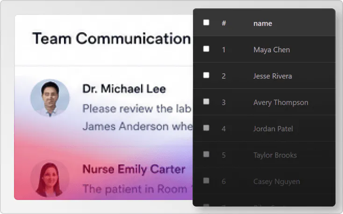Click the Team Communication heading
Screen dimensions: 343x214
tap(111, 39)
